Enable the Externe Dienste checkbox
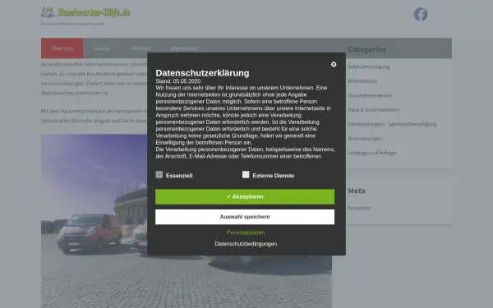The image size is (493, 308). click(246, 175)
